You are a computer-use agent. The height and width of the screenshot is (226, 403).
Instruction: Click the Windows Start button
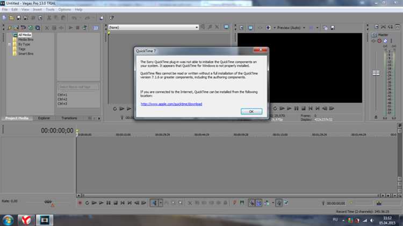pyautogui.click(x=8, y=220)
